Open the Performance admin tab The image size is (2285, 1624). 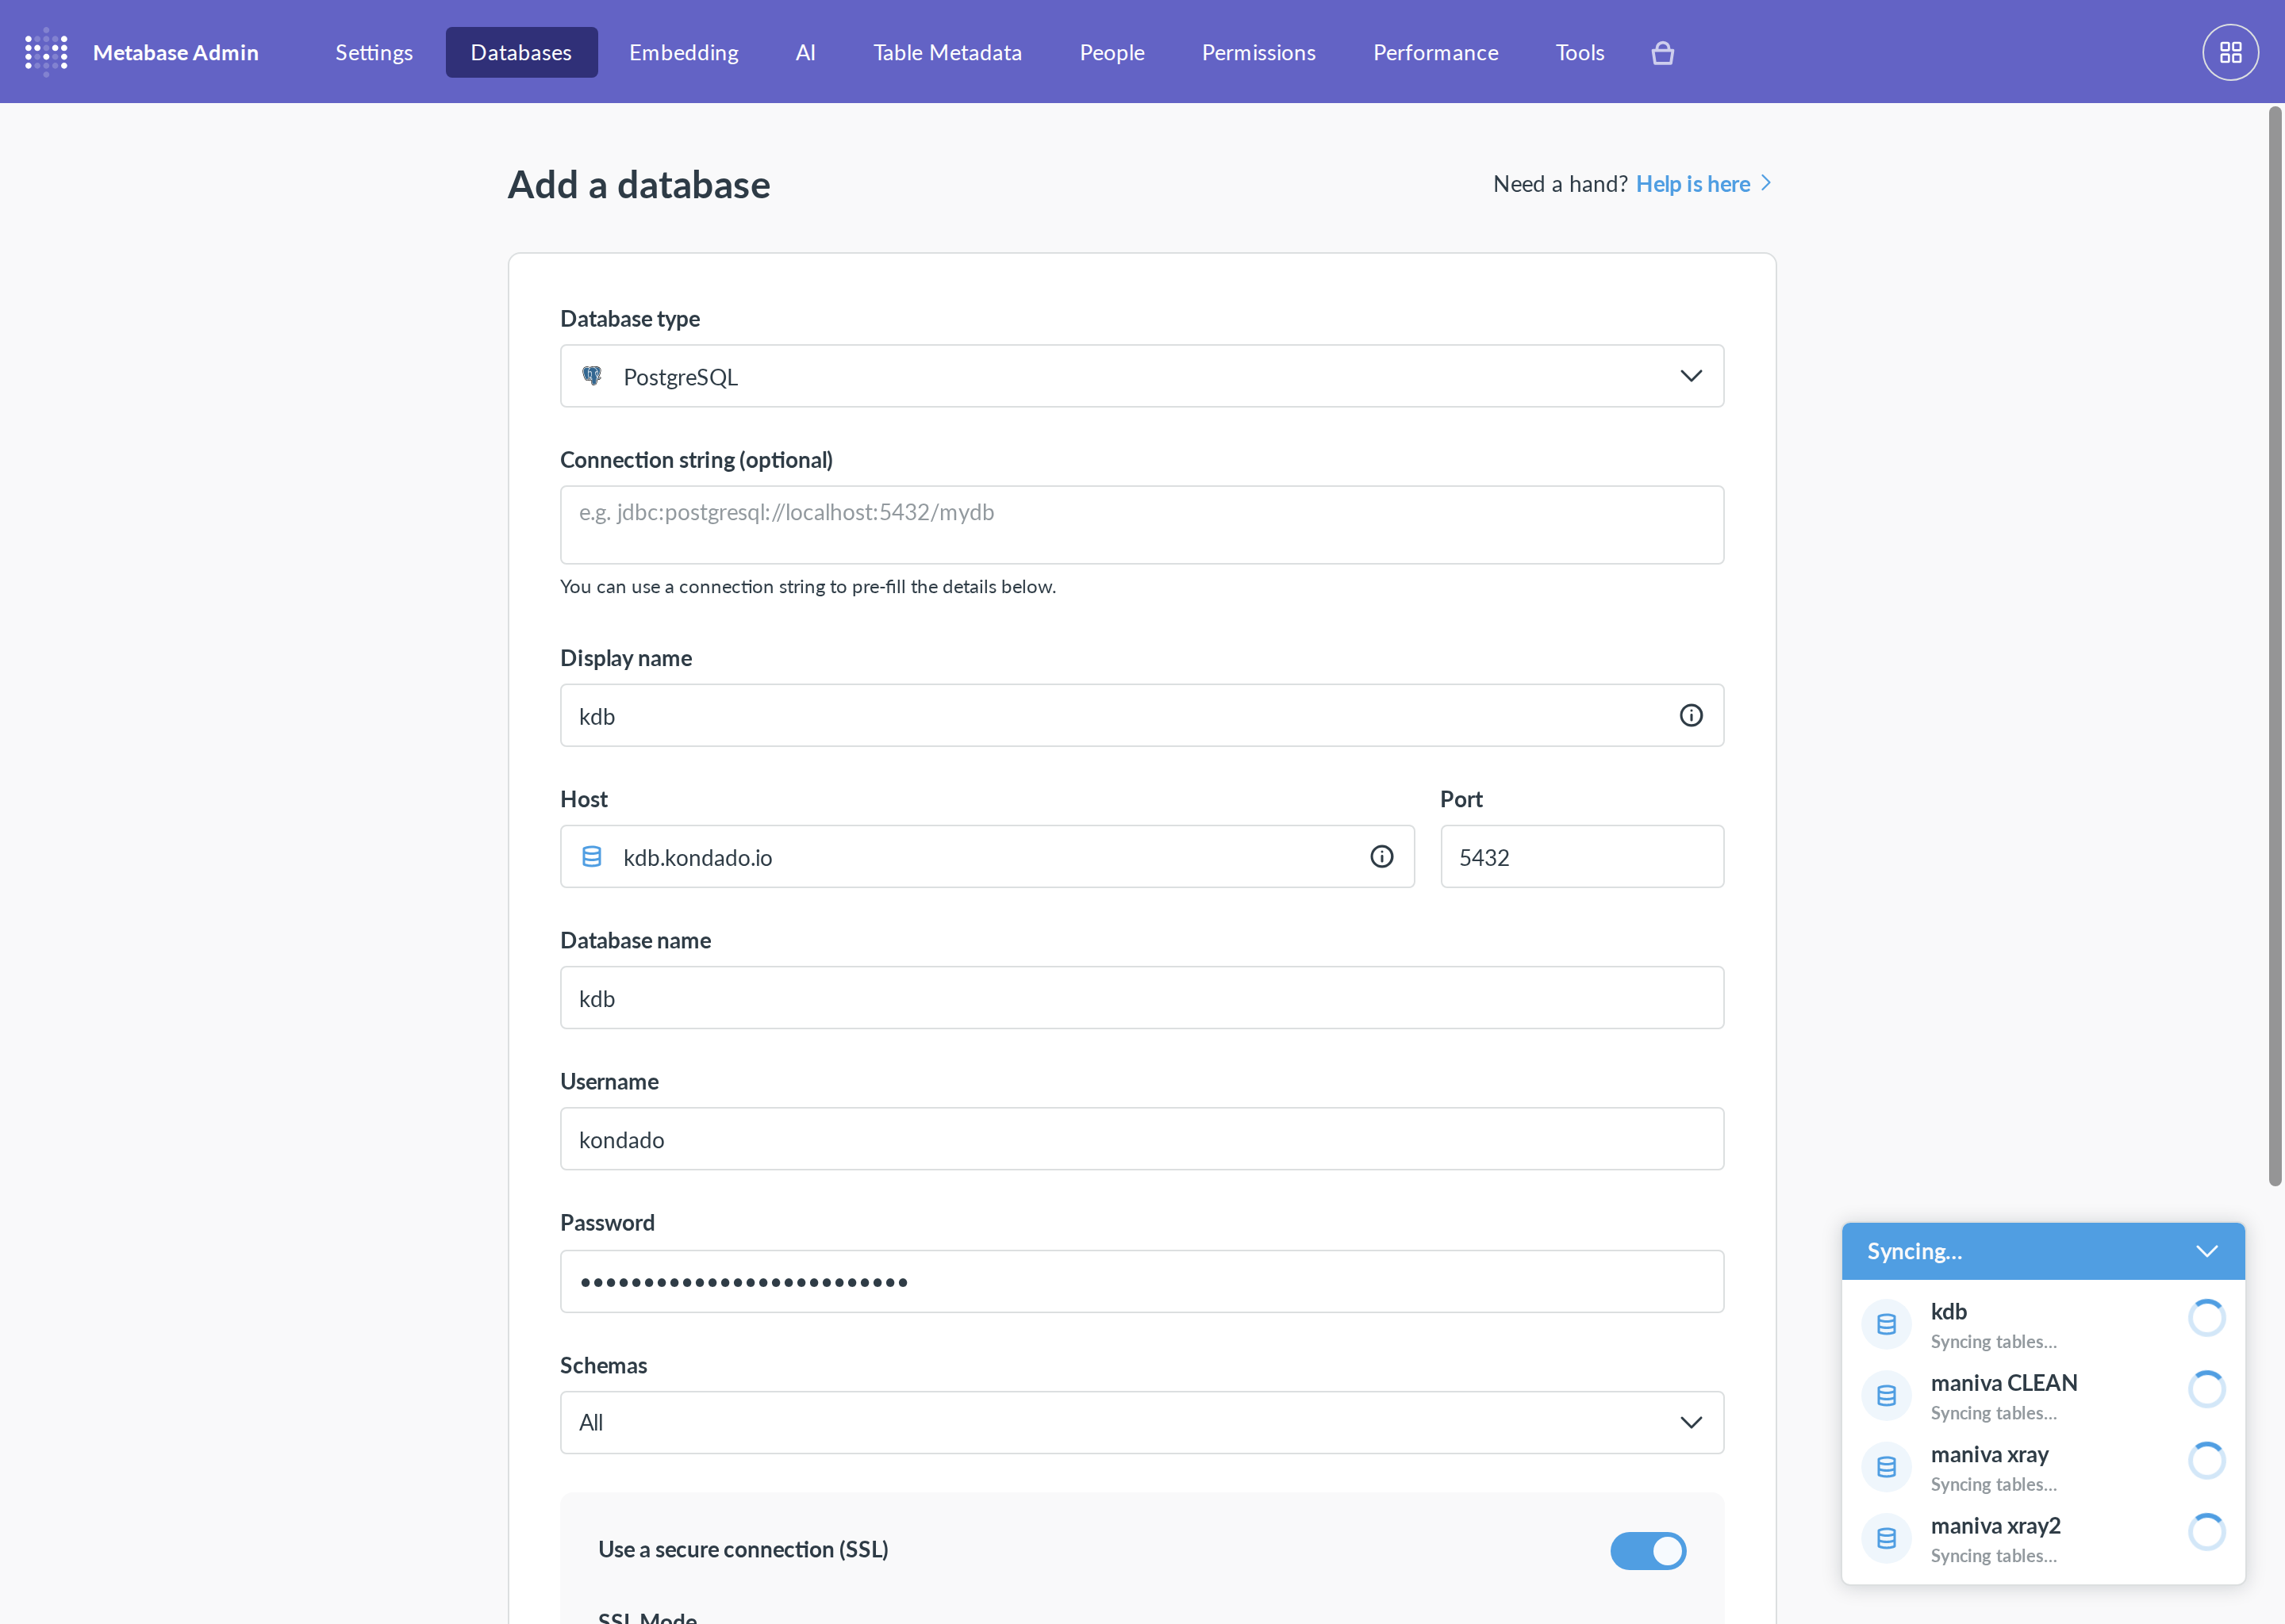[1434, 52]
